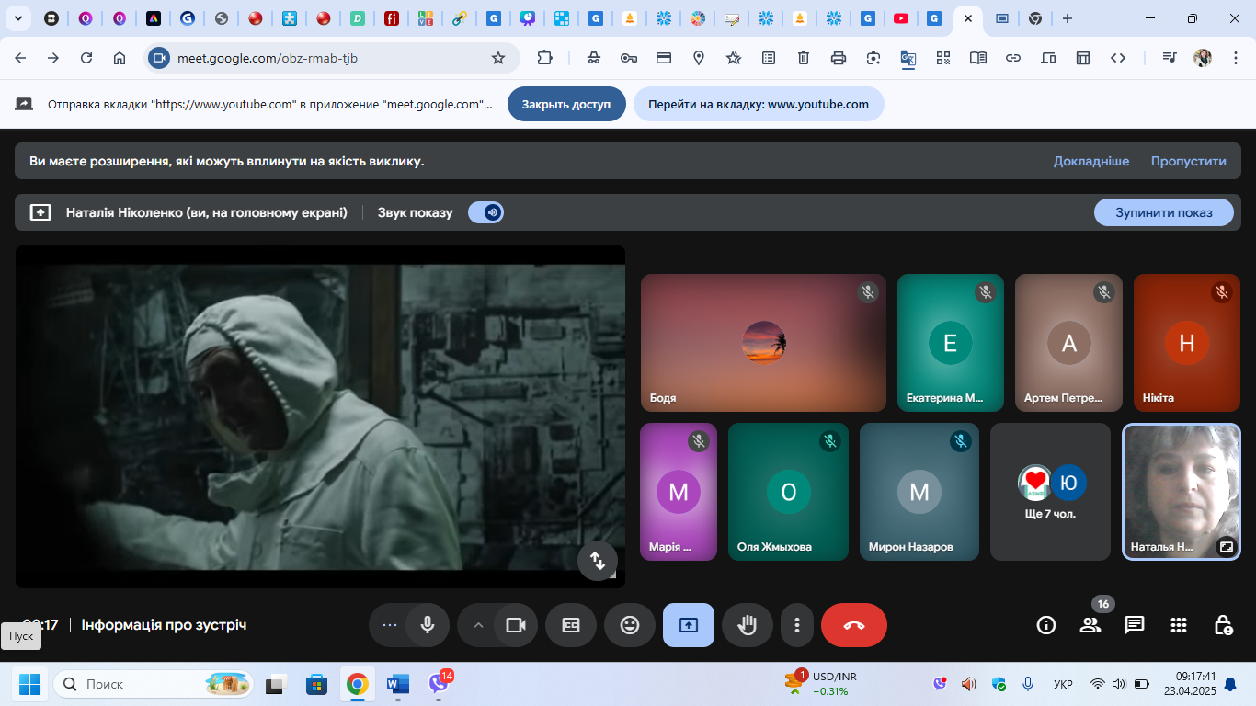Viewport: 1256px width, 706px height.
Task: Toggle the Звук показу sound switch
Action: [485, 212]
